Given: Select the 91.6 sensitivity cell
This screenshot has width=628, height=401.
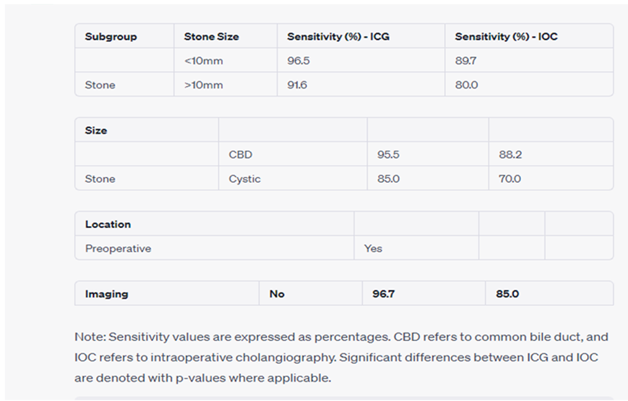Looking at the screenshot, I should tap(297, 85).
